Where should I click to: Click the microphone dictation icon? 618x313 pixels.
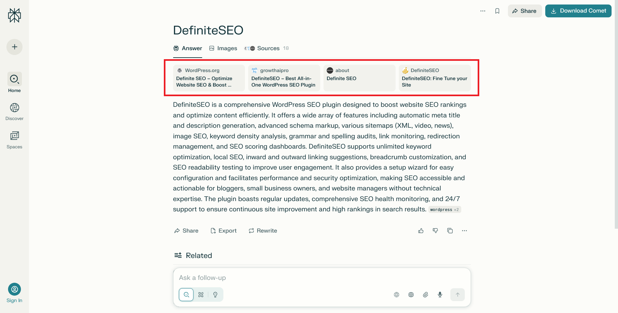[x=440, y=295]
